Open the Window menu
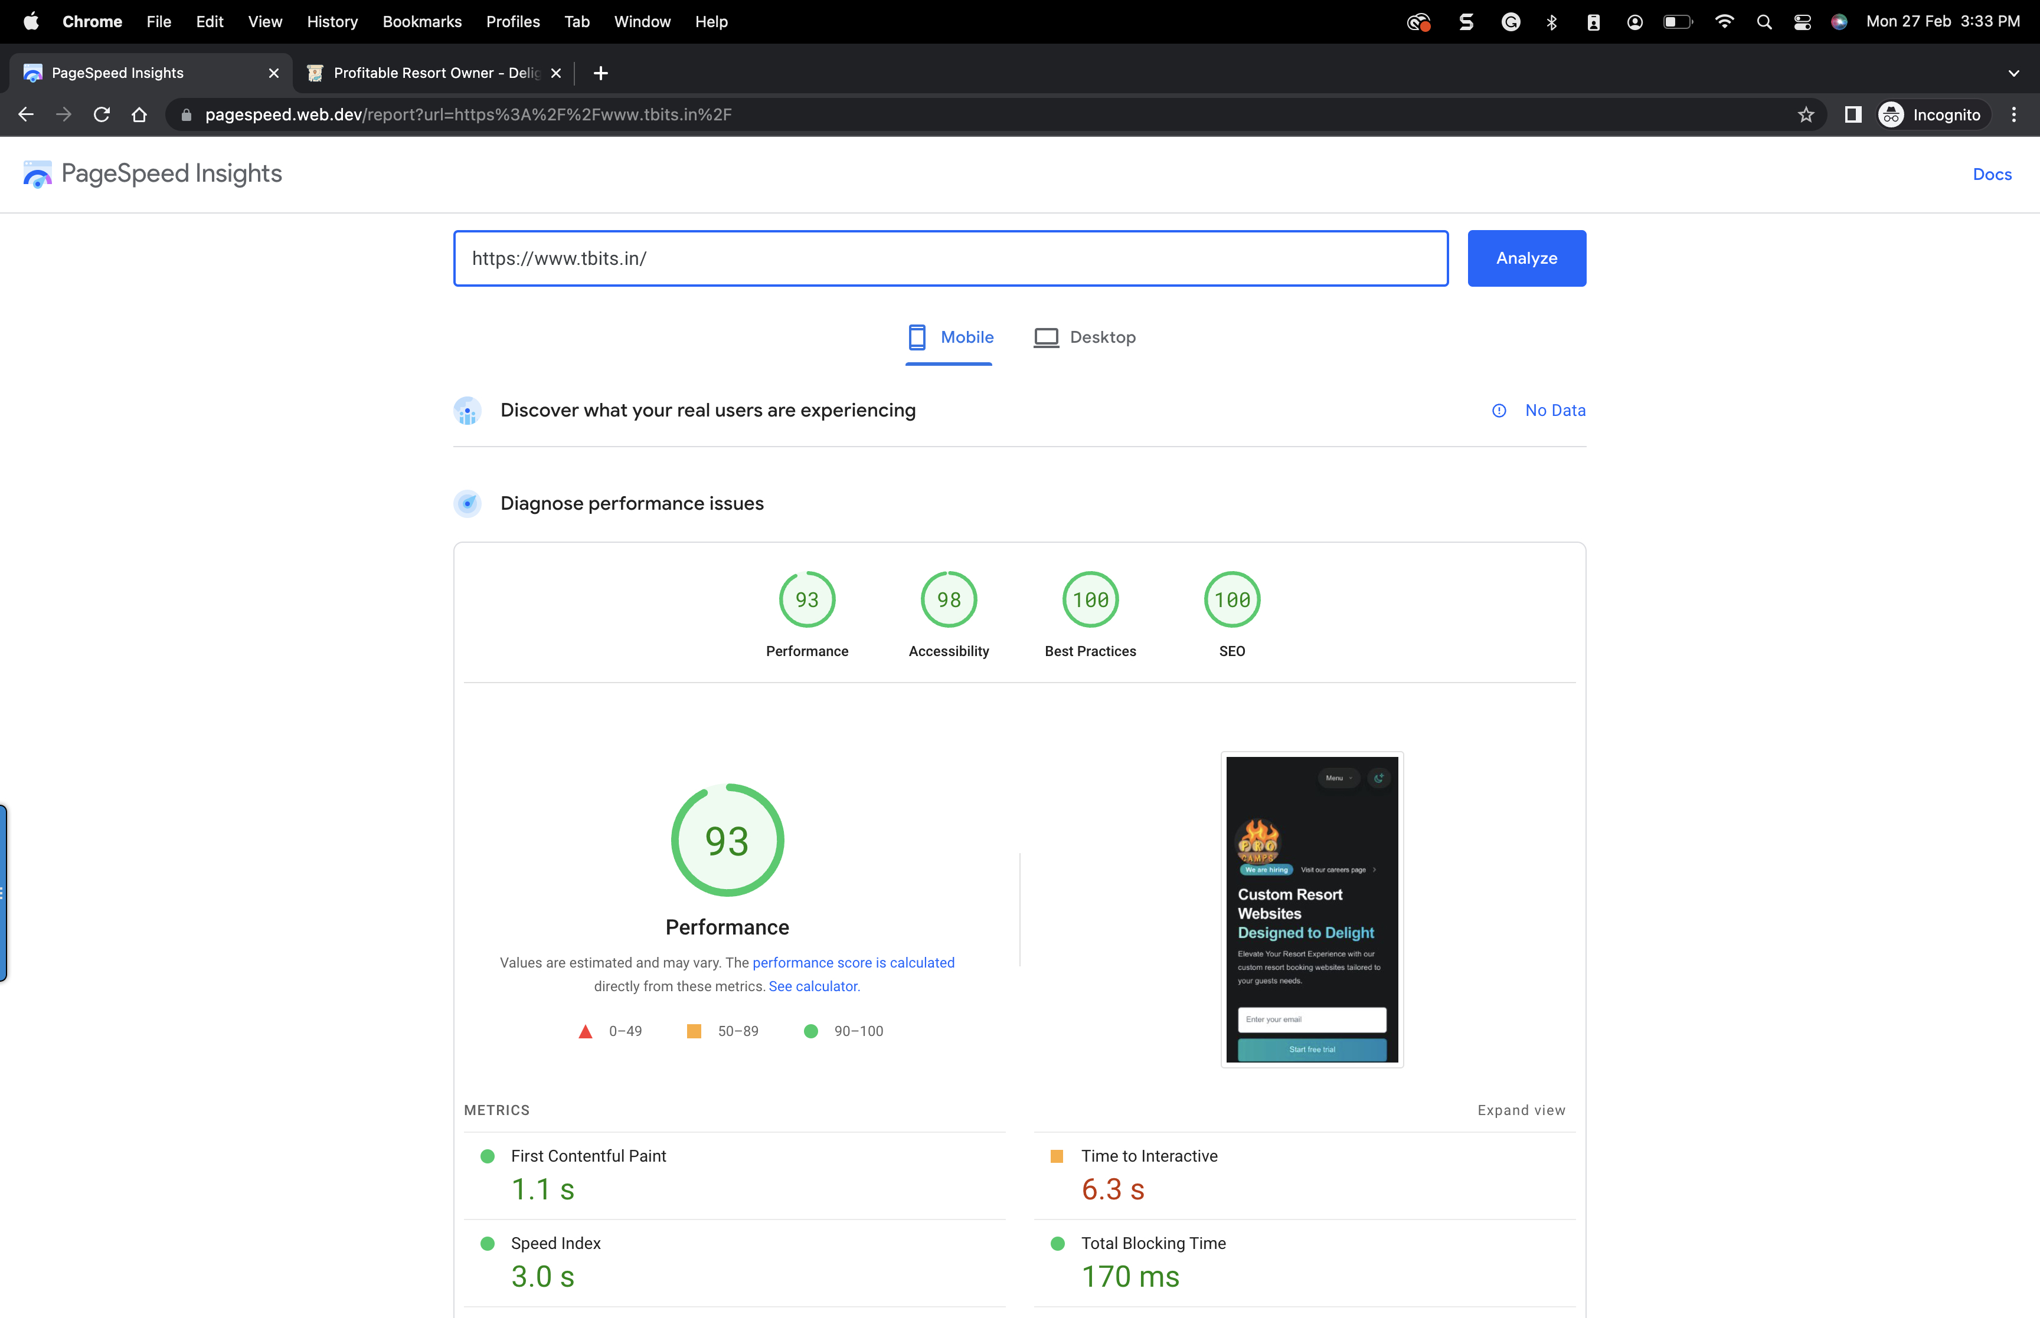 click(642, 21)
